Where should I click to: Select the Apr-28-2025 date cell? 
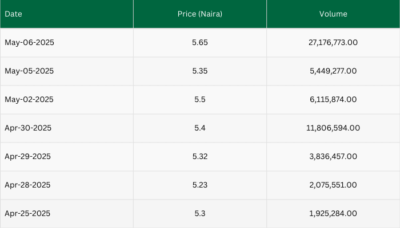(x=28, y=185)
